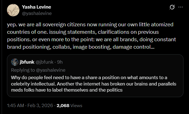Click the 9h timestamp on quoted post
This screenshot has width=189, height=114.
tap(59, 62)
